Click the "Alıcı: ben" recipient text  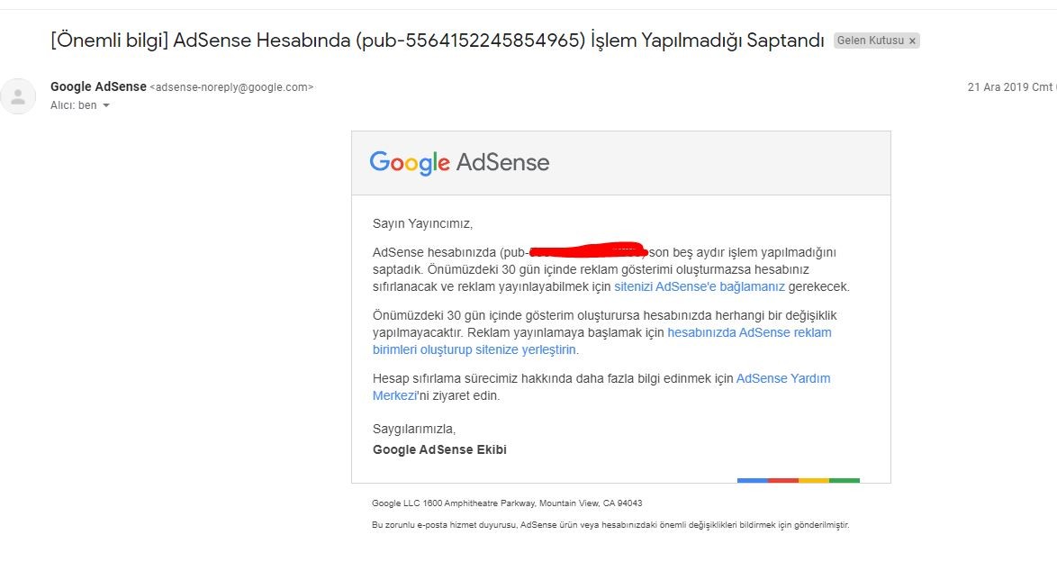click(74, 105)
